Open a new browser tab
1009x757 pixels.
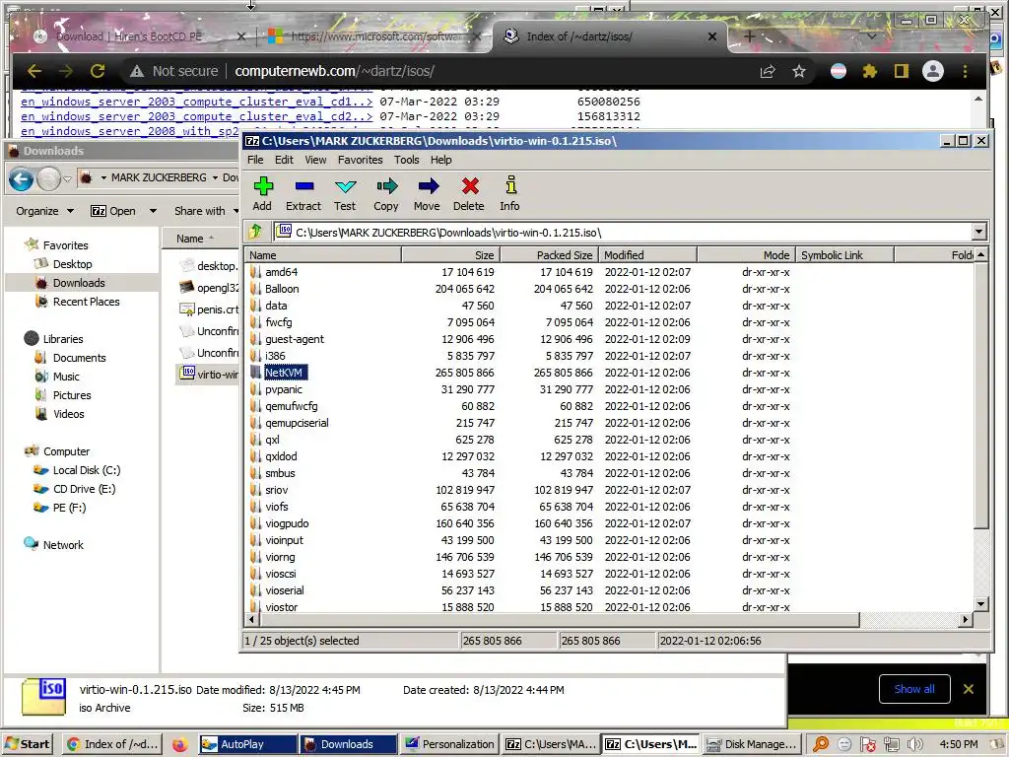(749, 36)
